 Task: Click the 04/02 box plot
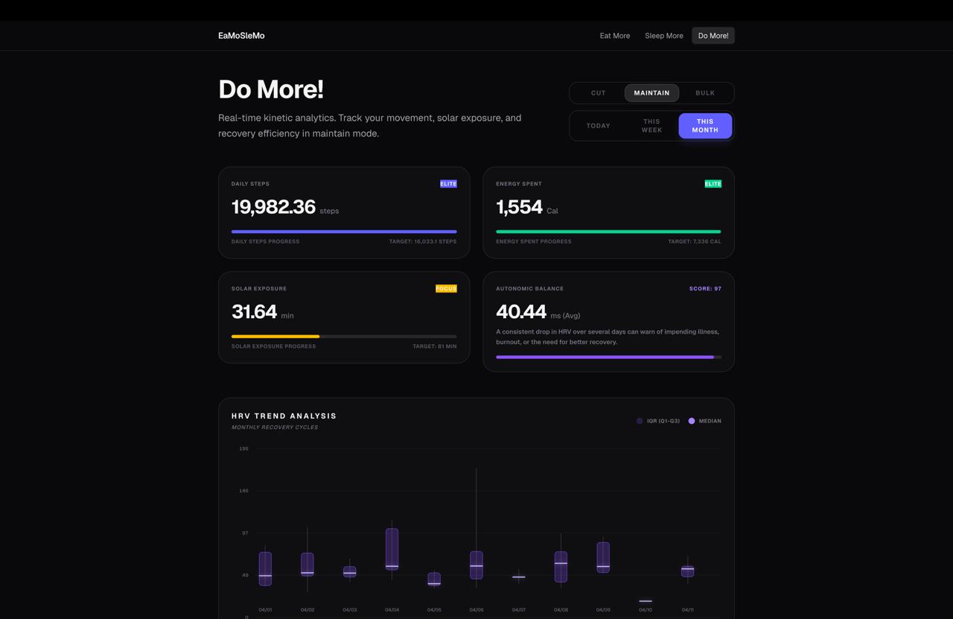(307, 564)
